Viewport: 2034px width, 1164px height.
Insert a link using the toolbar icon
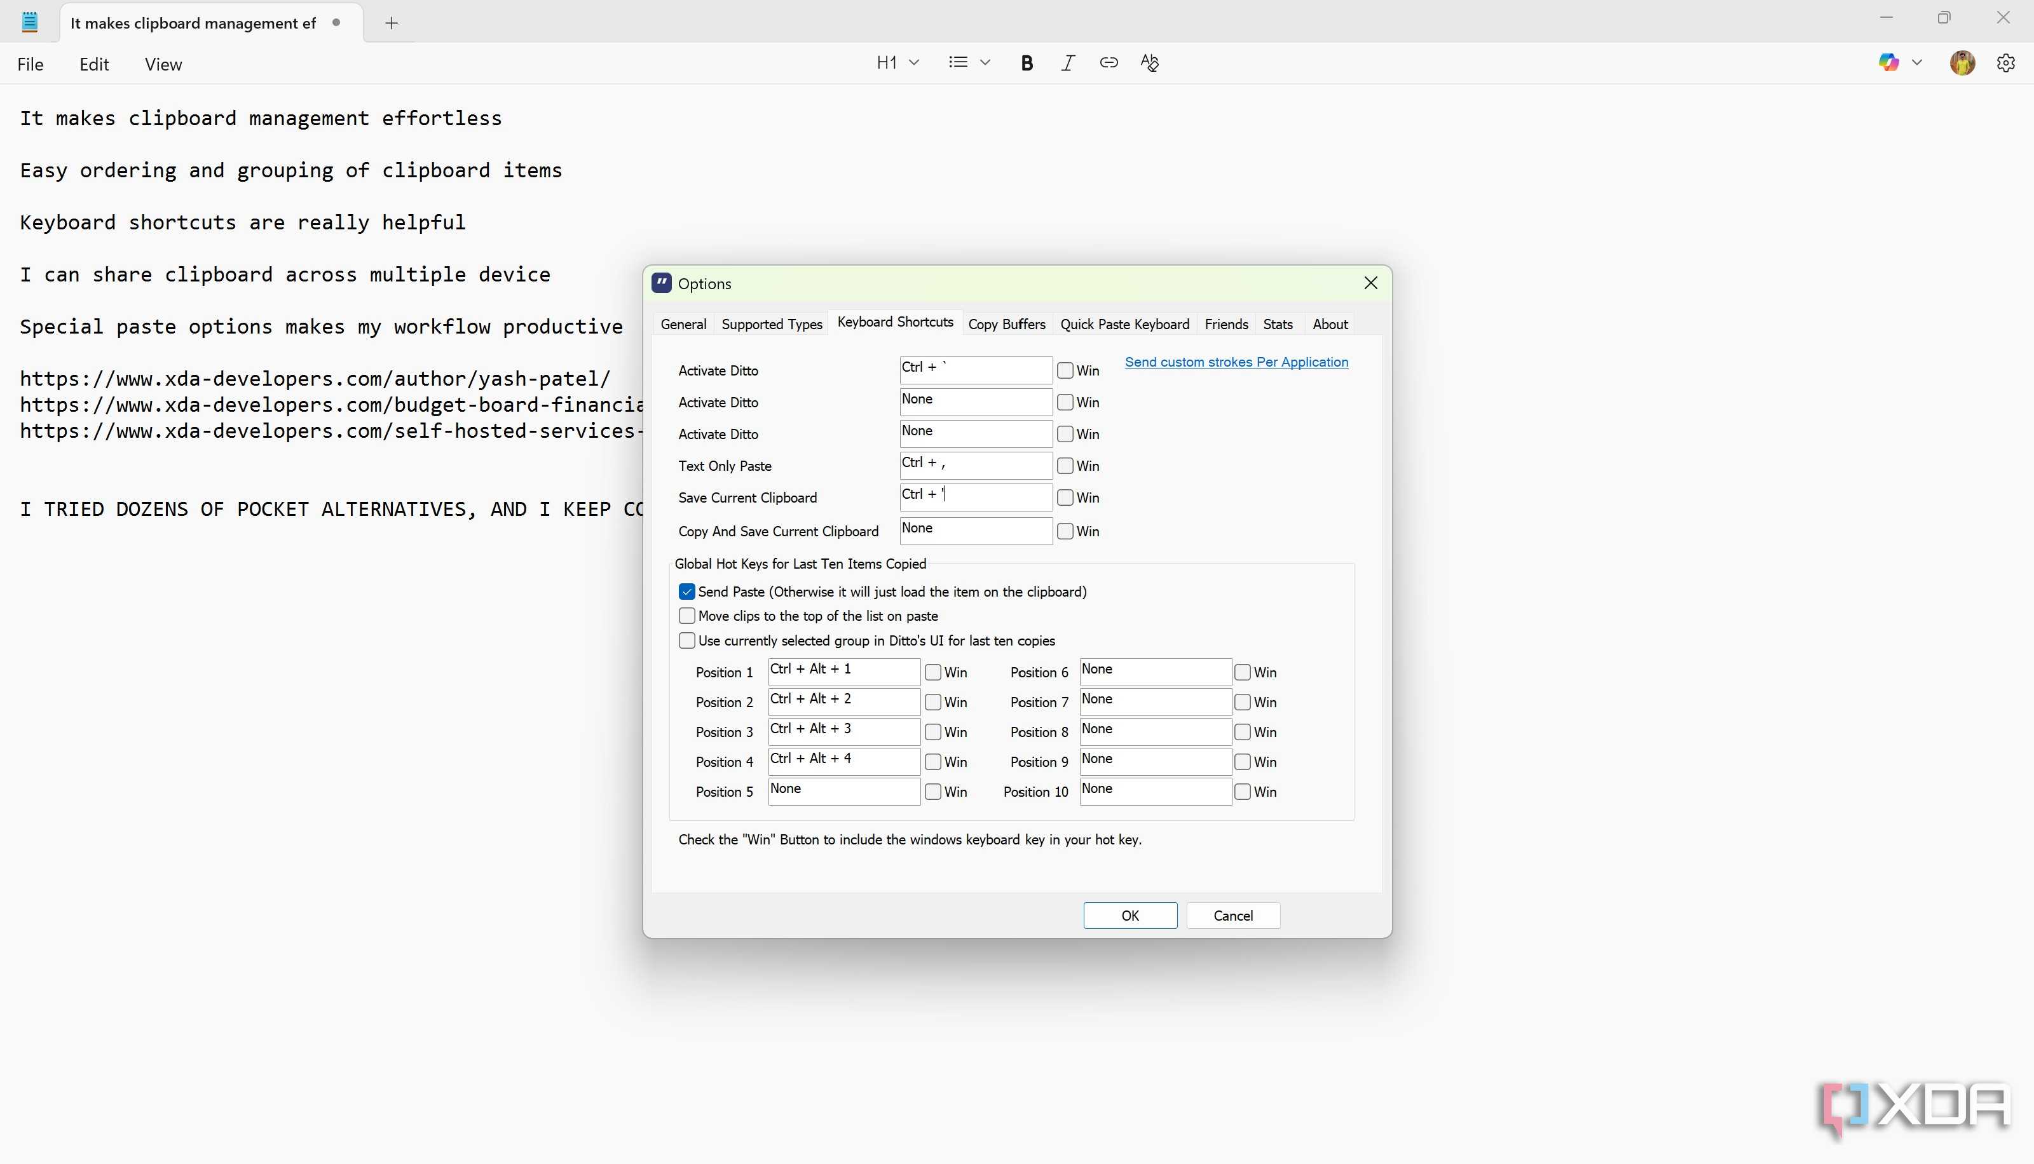point(1108,63)
